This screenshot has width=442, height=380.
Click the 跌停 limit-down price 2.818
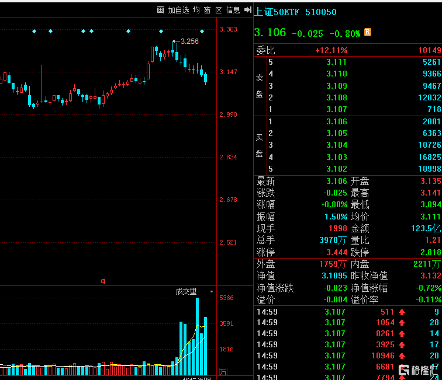(x=431, y=252)
